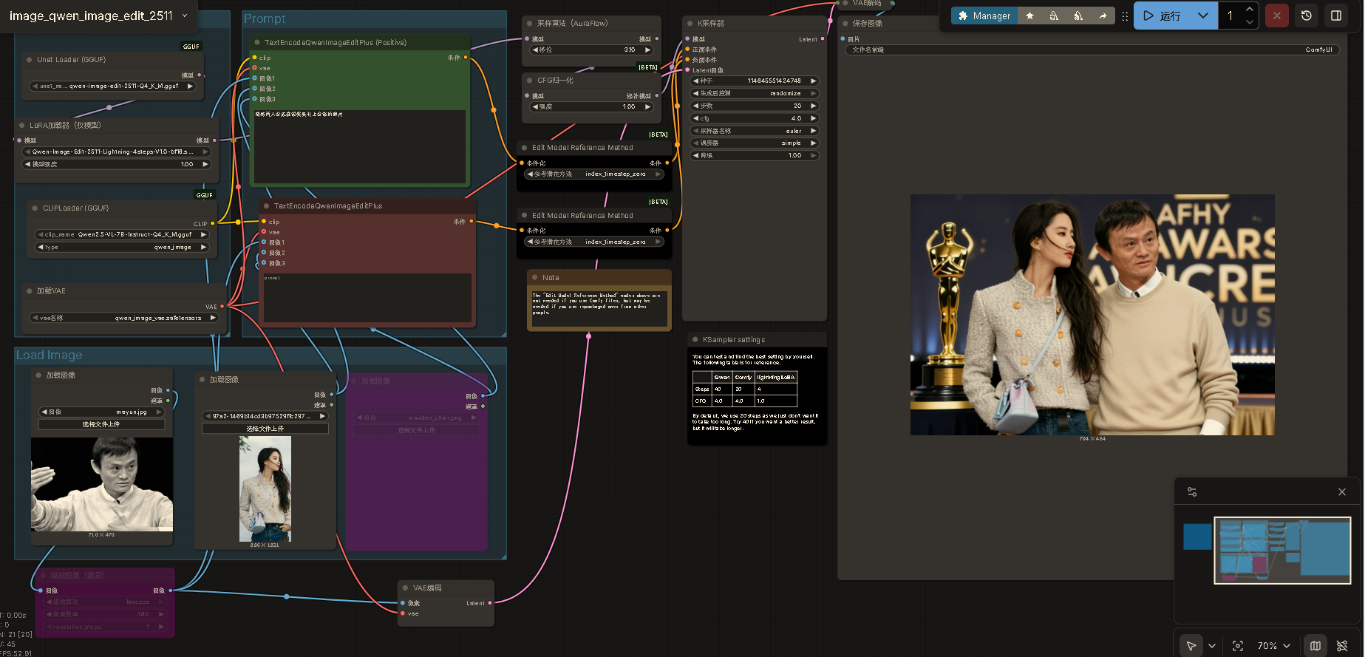The height and width of the screenshot is (657, 1365).
Task: Collapse the CFG归一化 node dot
Action: click(530, 81)
